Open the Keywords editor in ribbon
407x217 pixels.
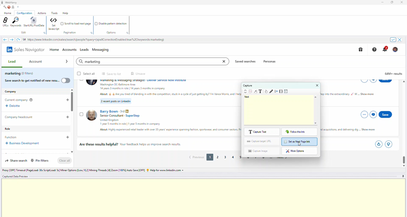coord(16,22)
